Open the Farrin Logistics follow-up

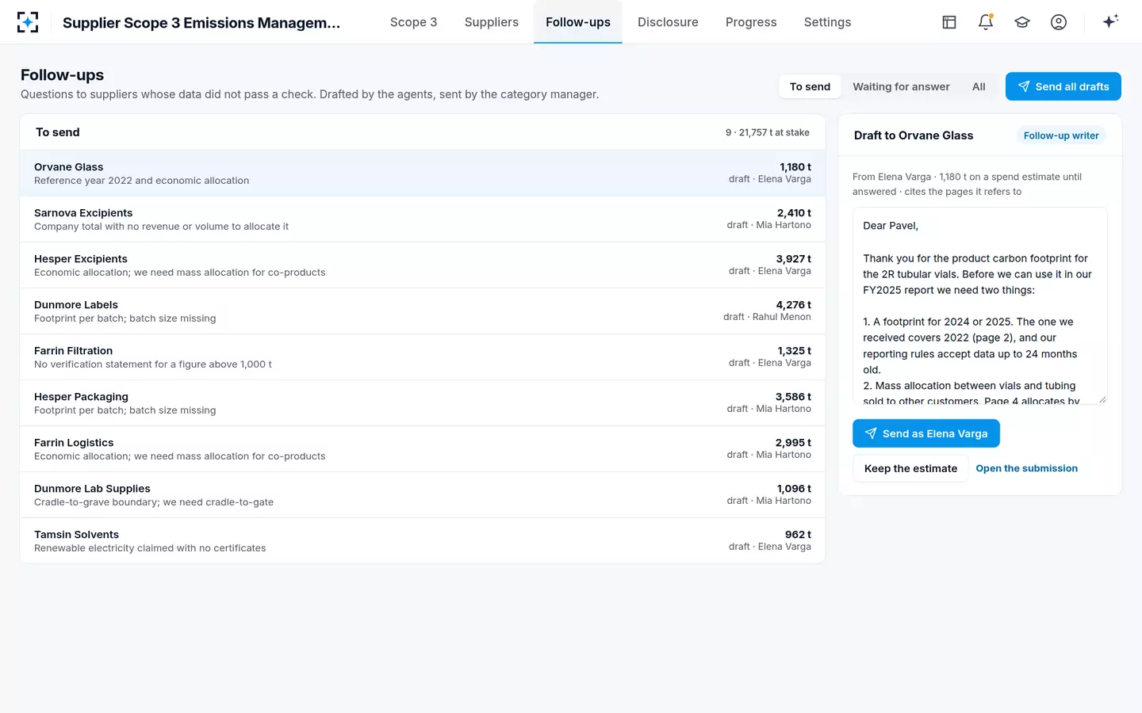(423, 449)
